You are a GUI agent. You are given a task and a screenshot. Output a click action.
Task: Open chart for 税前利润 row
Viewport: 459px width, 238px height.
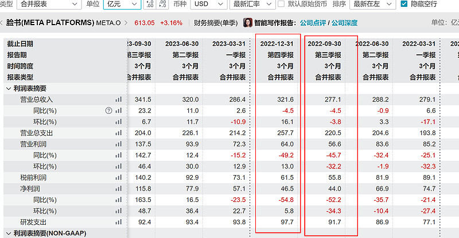118,177
